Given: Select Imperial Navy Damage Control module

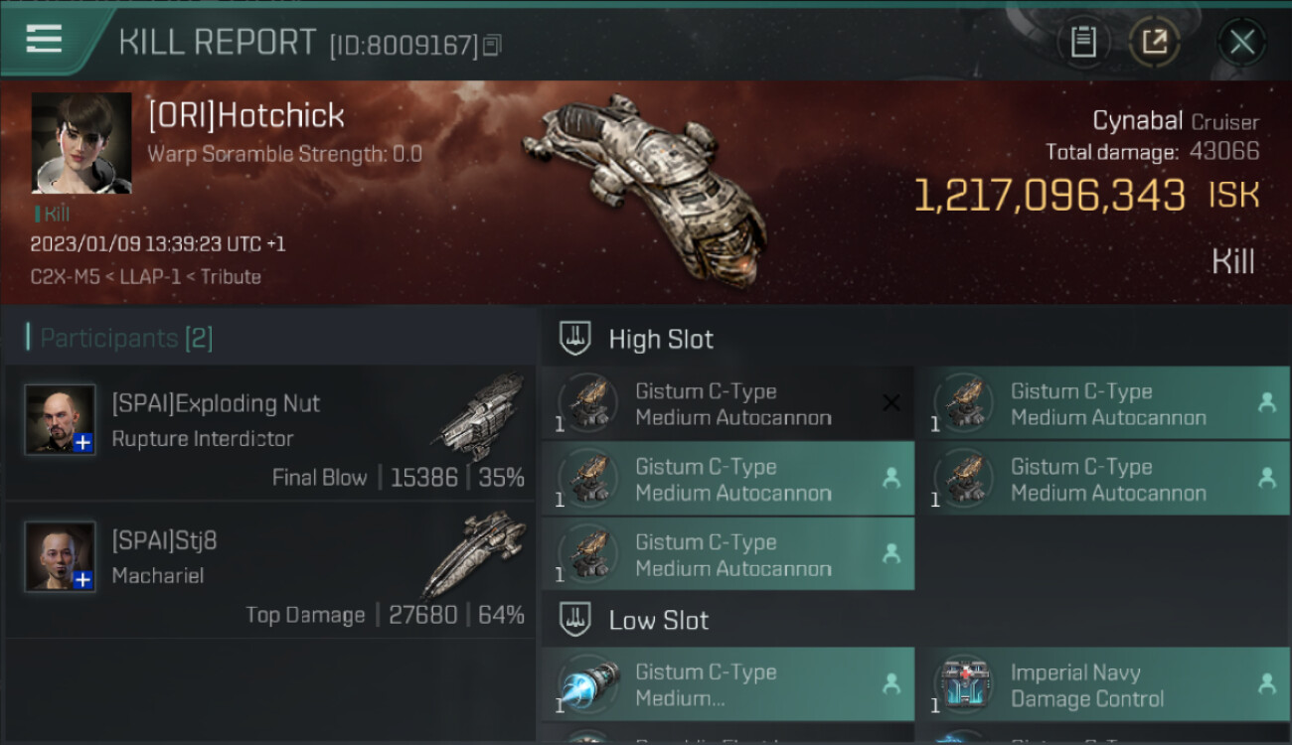Looking at the screenshot, I should tap(1103, 684).
